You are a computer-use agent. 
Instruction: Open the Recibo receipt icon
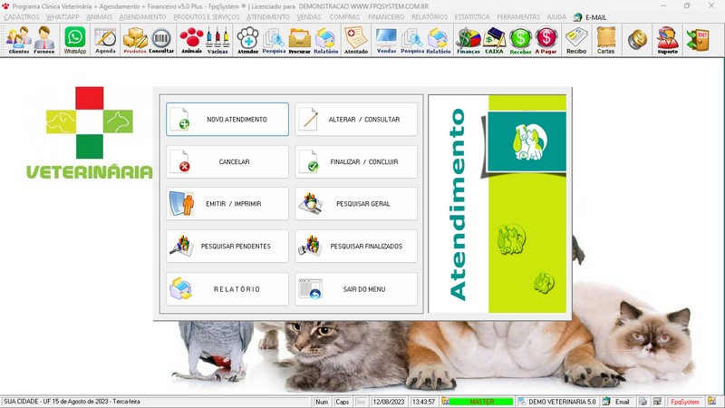coord(576,40)
